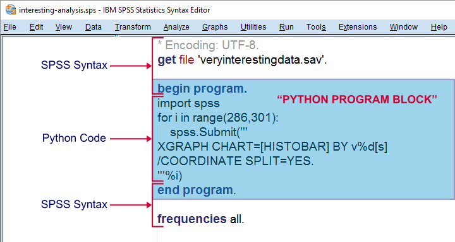This screenshot has width=455, height=242.
Task: Open the Transform menu
Action: click(133, 27)
